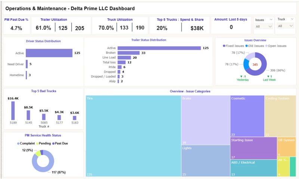Select the Brake treemap block
The width and height of the screenshot is (299, 179).
206,120
